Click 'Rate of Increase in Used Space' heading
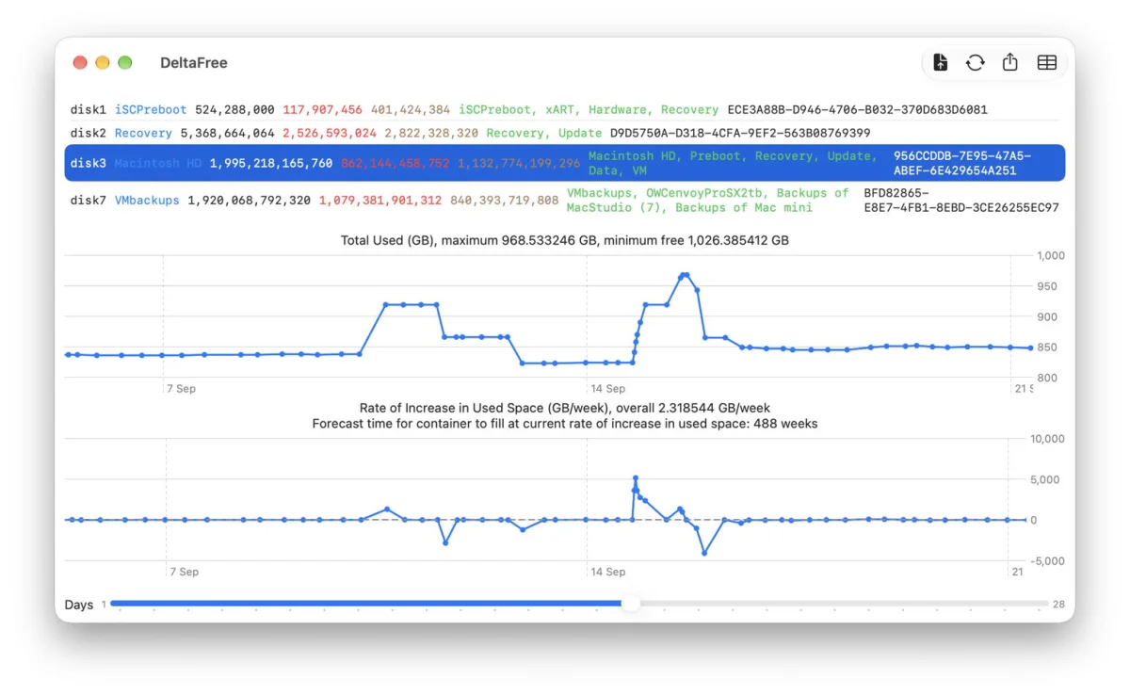The height and width of the screenshot is (695, 1130). coord(565,408)
